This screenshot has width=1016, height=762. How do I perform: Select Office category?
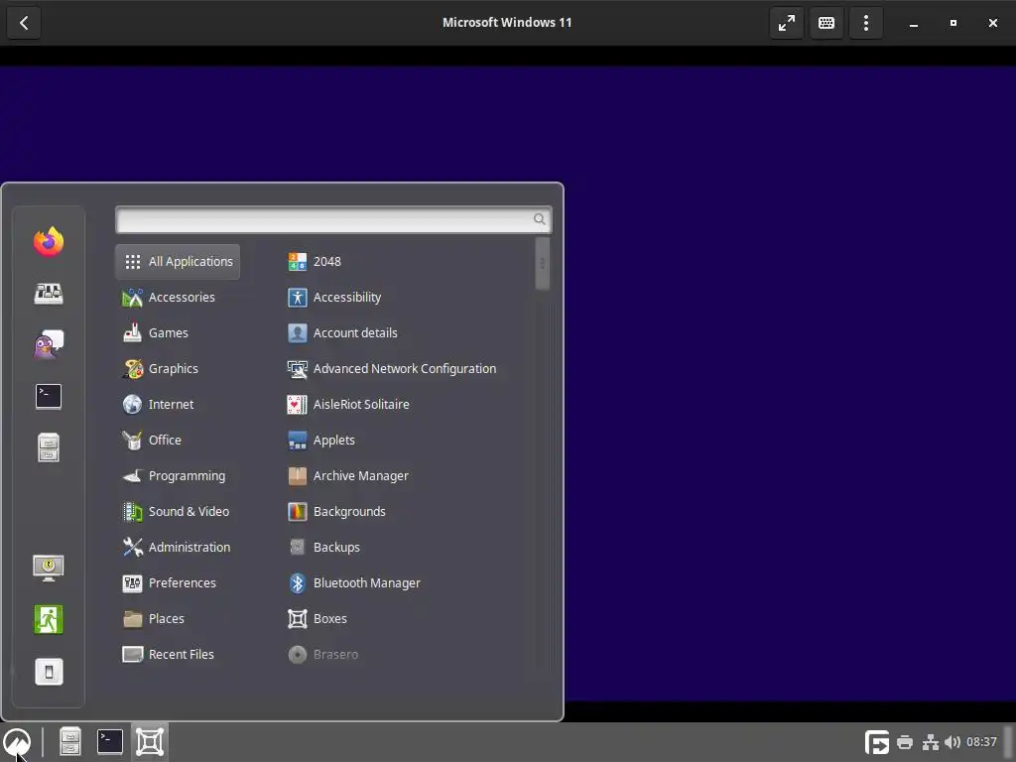[178, 440]
